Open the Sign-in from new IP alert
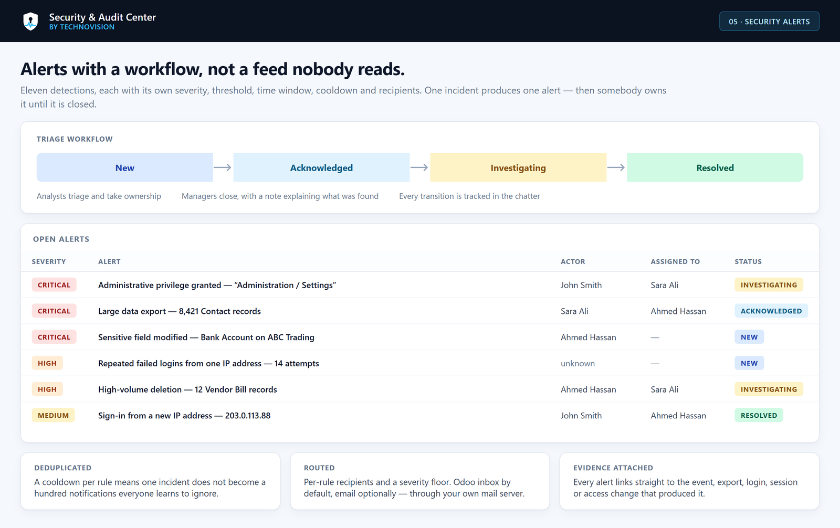The height and width of the screenshot is (528, 840). (184, 416)
